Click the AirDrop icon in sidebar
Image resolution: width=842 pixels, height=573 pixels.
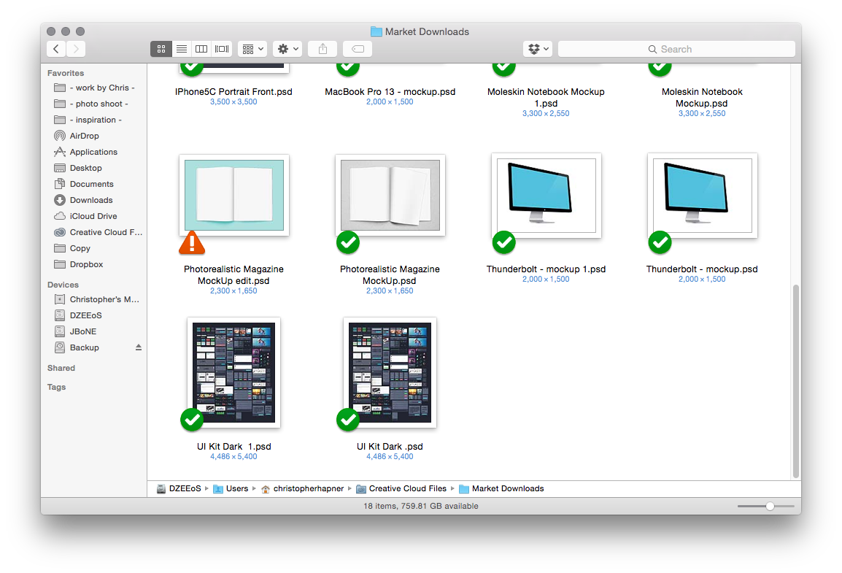click(x=60, y=136)
